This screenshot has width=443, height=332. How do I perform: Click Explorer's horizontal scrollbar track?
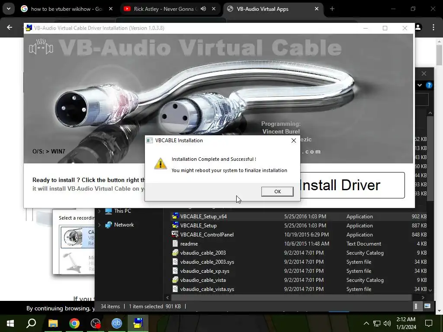click(291, 297)
